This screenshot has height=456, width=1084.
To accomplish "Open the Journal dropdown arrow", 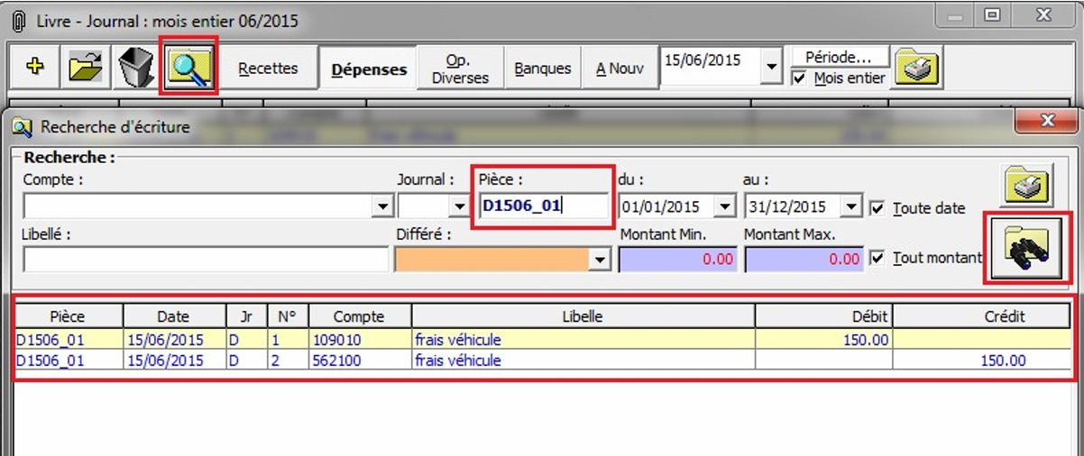I will tap(459, 207).
